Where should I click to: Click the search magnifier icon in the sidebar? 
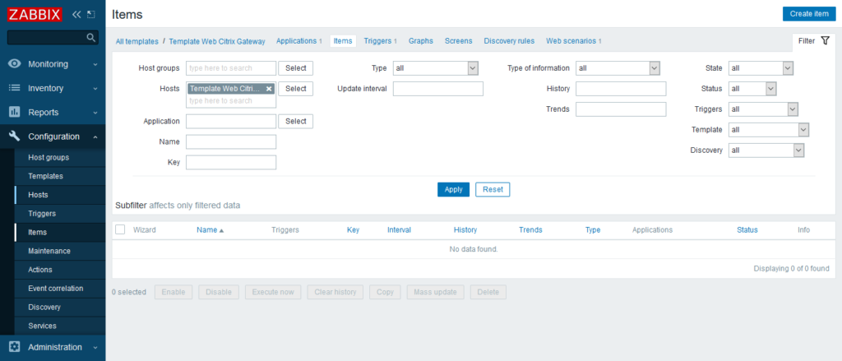pos(90,38)
